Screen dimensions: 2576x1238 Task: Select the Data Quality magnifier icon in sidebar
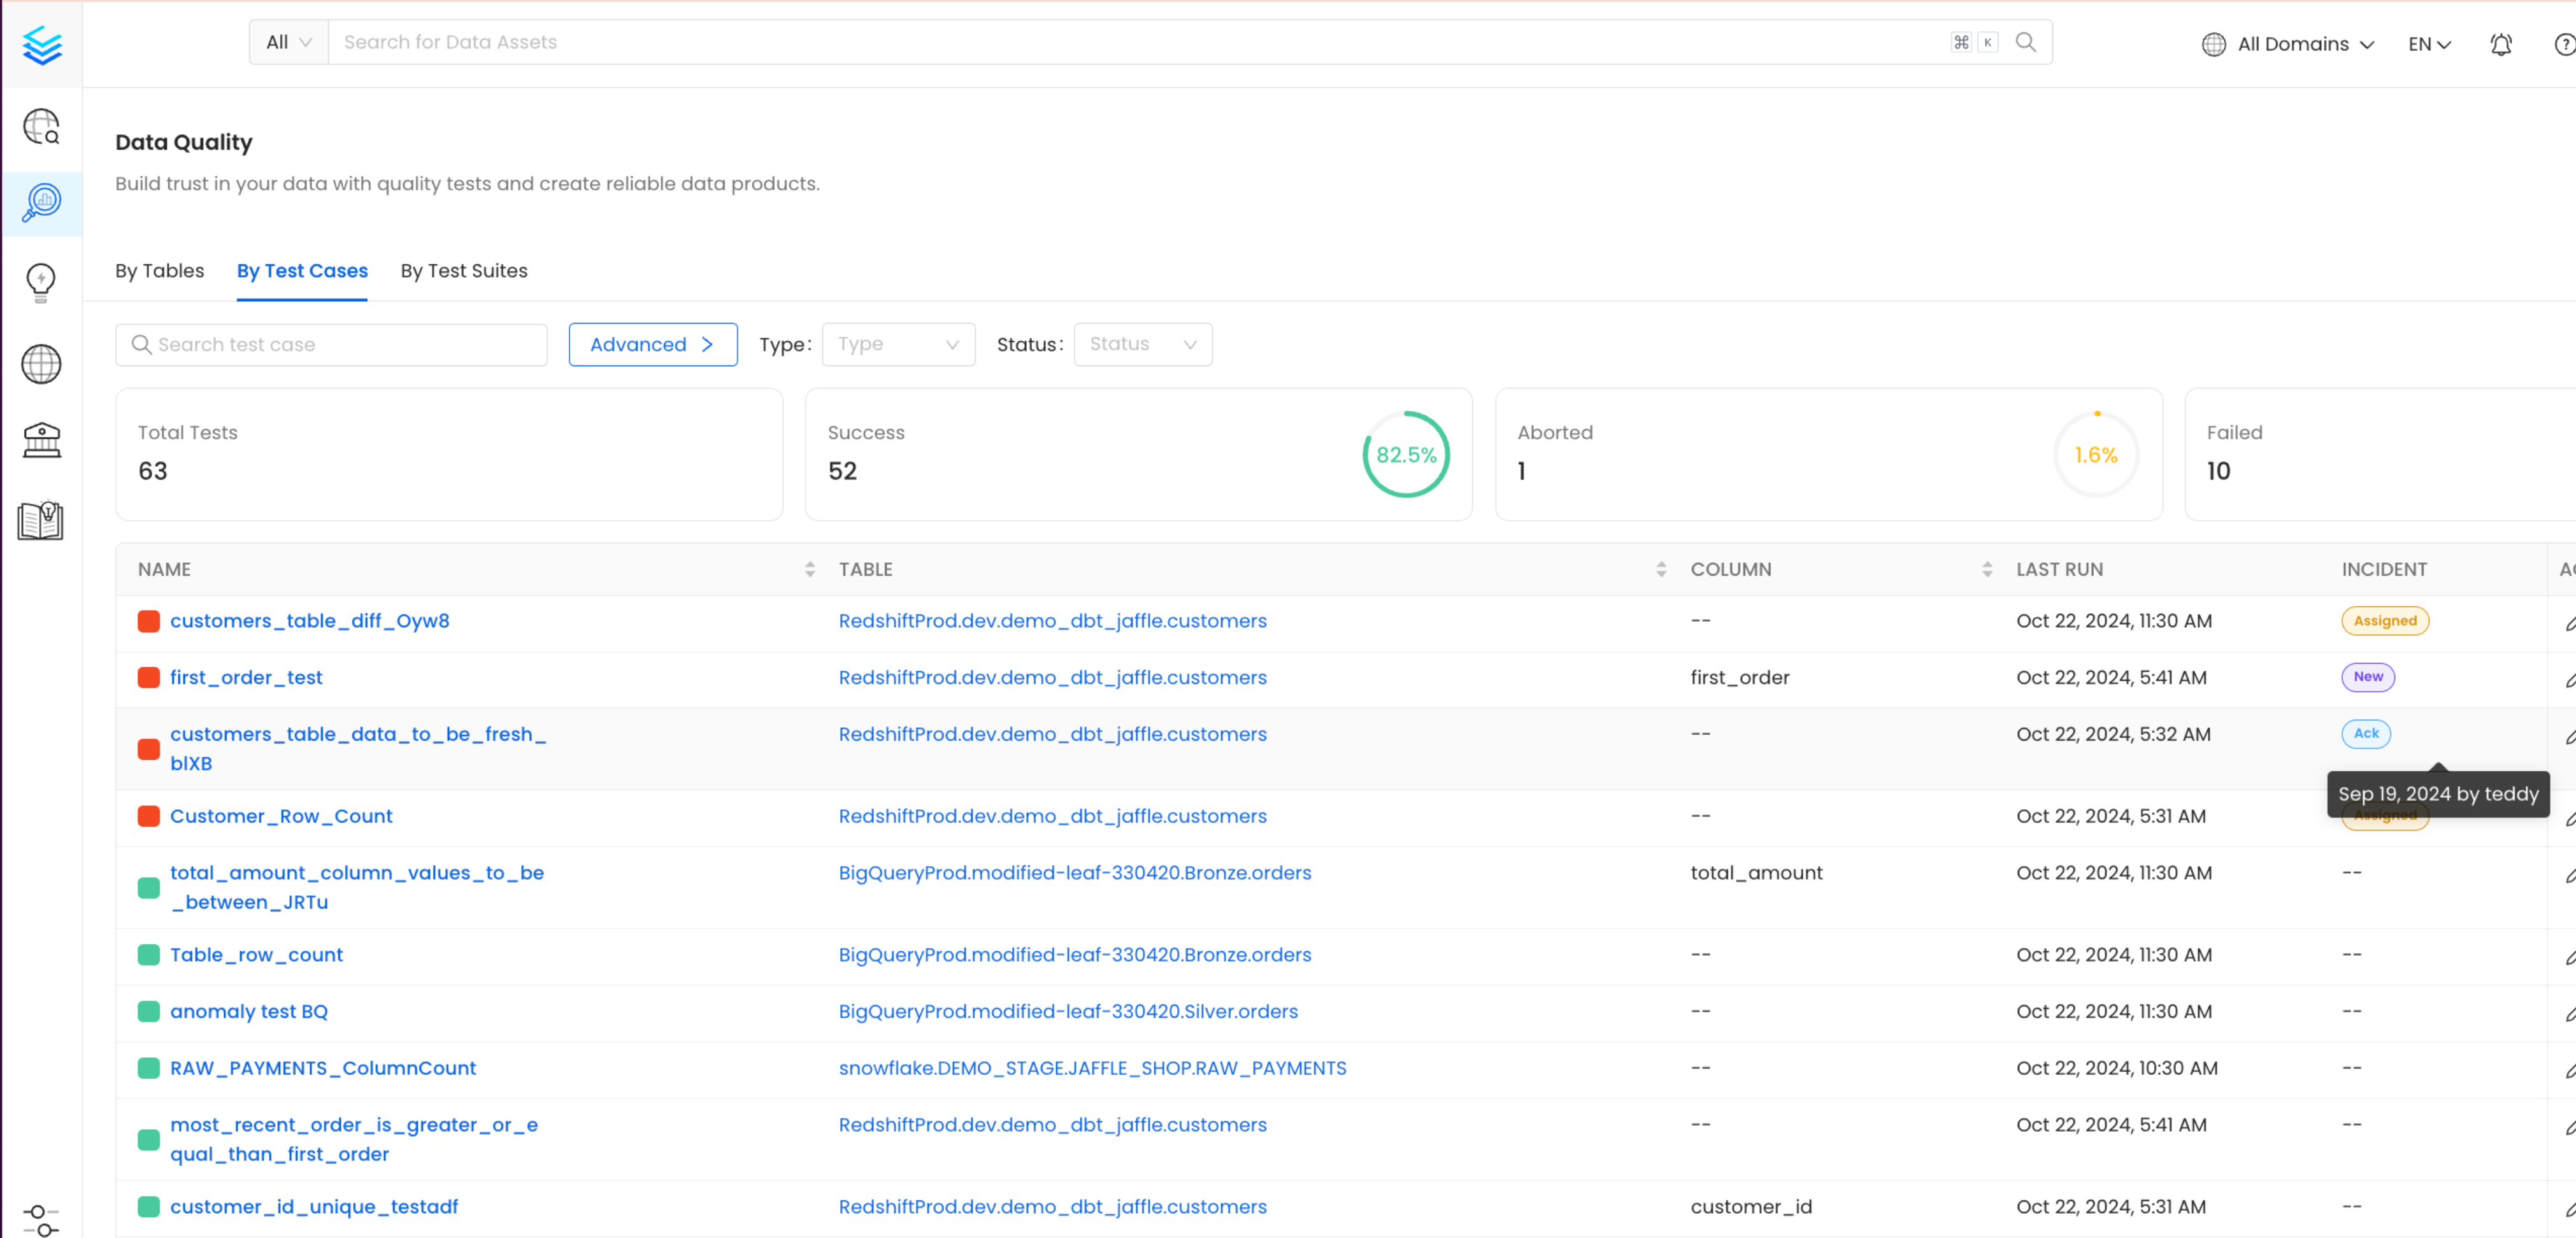click(x=41, y=204)
